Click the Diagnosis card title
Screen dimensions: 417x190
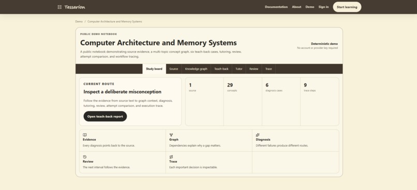pyautogui.click(x=263, y=139)
